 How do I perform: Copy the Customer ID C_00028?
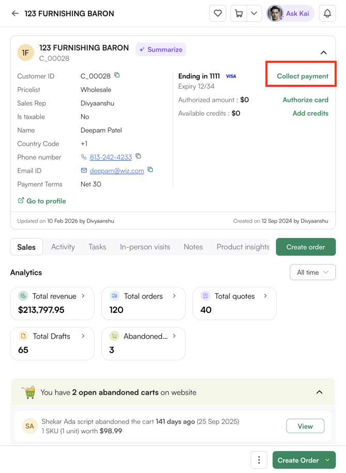pos(117,75)
